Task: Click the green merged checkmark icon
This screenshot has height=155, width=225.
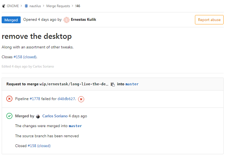Action: [9, 116]
